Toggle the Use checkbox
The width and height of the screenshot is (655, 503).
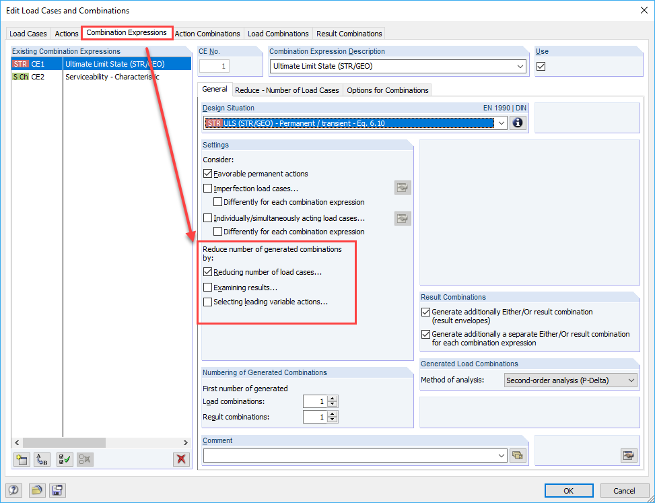tap(541, 66)
